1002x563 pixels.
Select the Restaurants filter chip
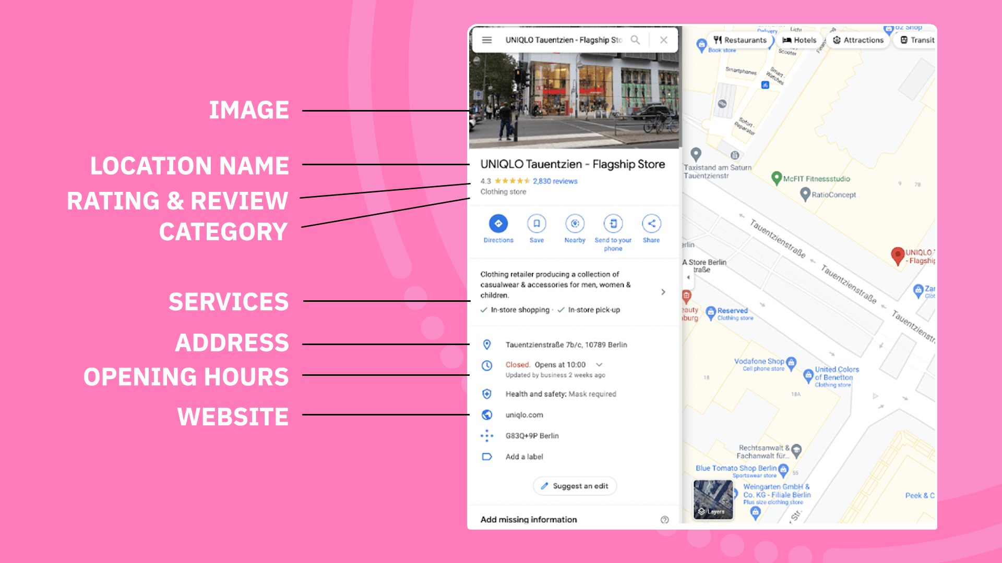[740, 40]
